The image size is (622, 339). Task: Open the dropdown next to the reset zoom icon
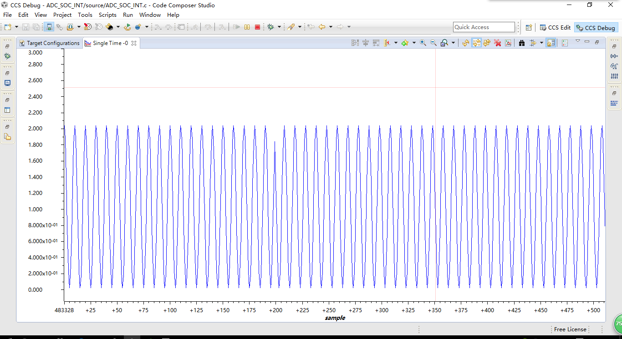pos(454,43)
